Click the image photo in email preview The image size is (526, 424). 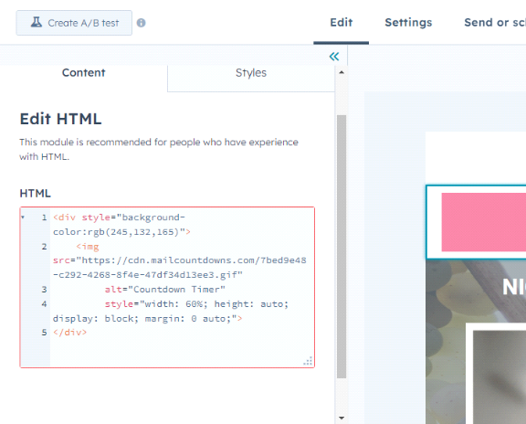pos(500,376)
